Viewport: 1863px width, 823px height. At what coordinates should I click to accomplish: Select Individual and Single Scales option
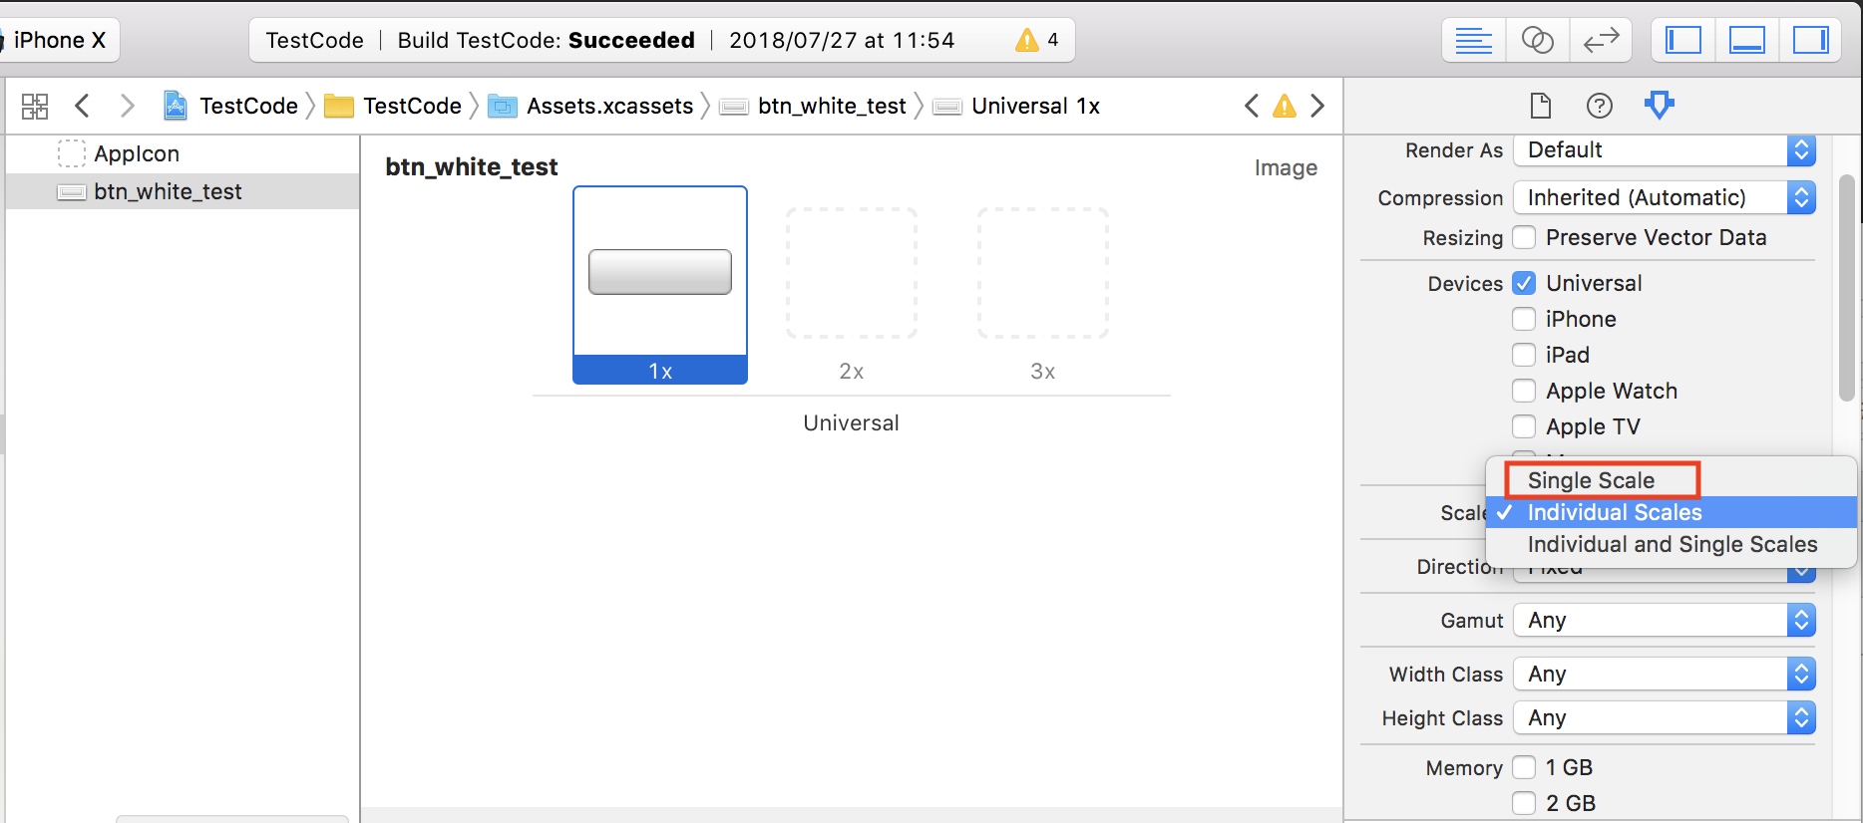[1672, 544]
